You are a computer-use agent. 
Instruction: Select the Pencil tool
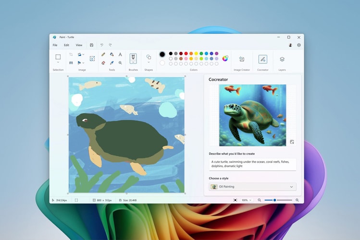pyautogui.click(x=103, y=54)
